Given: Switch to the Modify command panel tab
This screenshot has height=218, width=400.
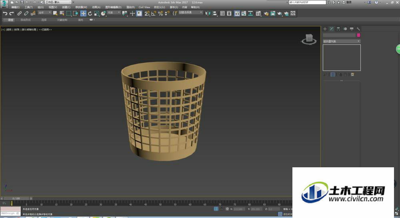Looking at the screenshot, I should coord(332,29).
